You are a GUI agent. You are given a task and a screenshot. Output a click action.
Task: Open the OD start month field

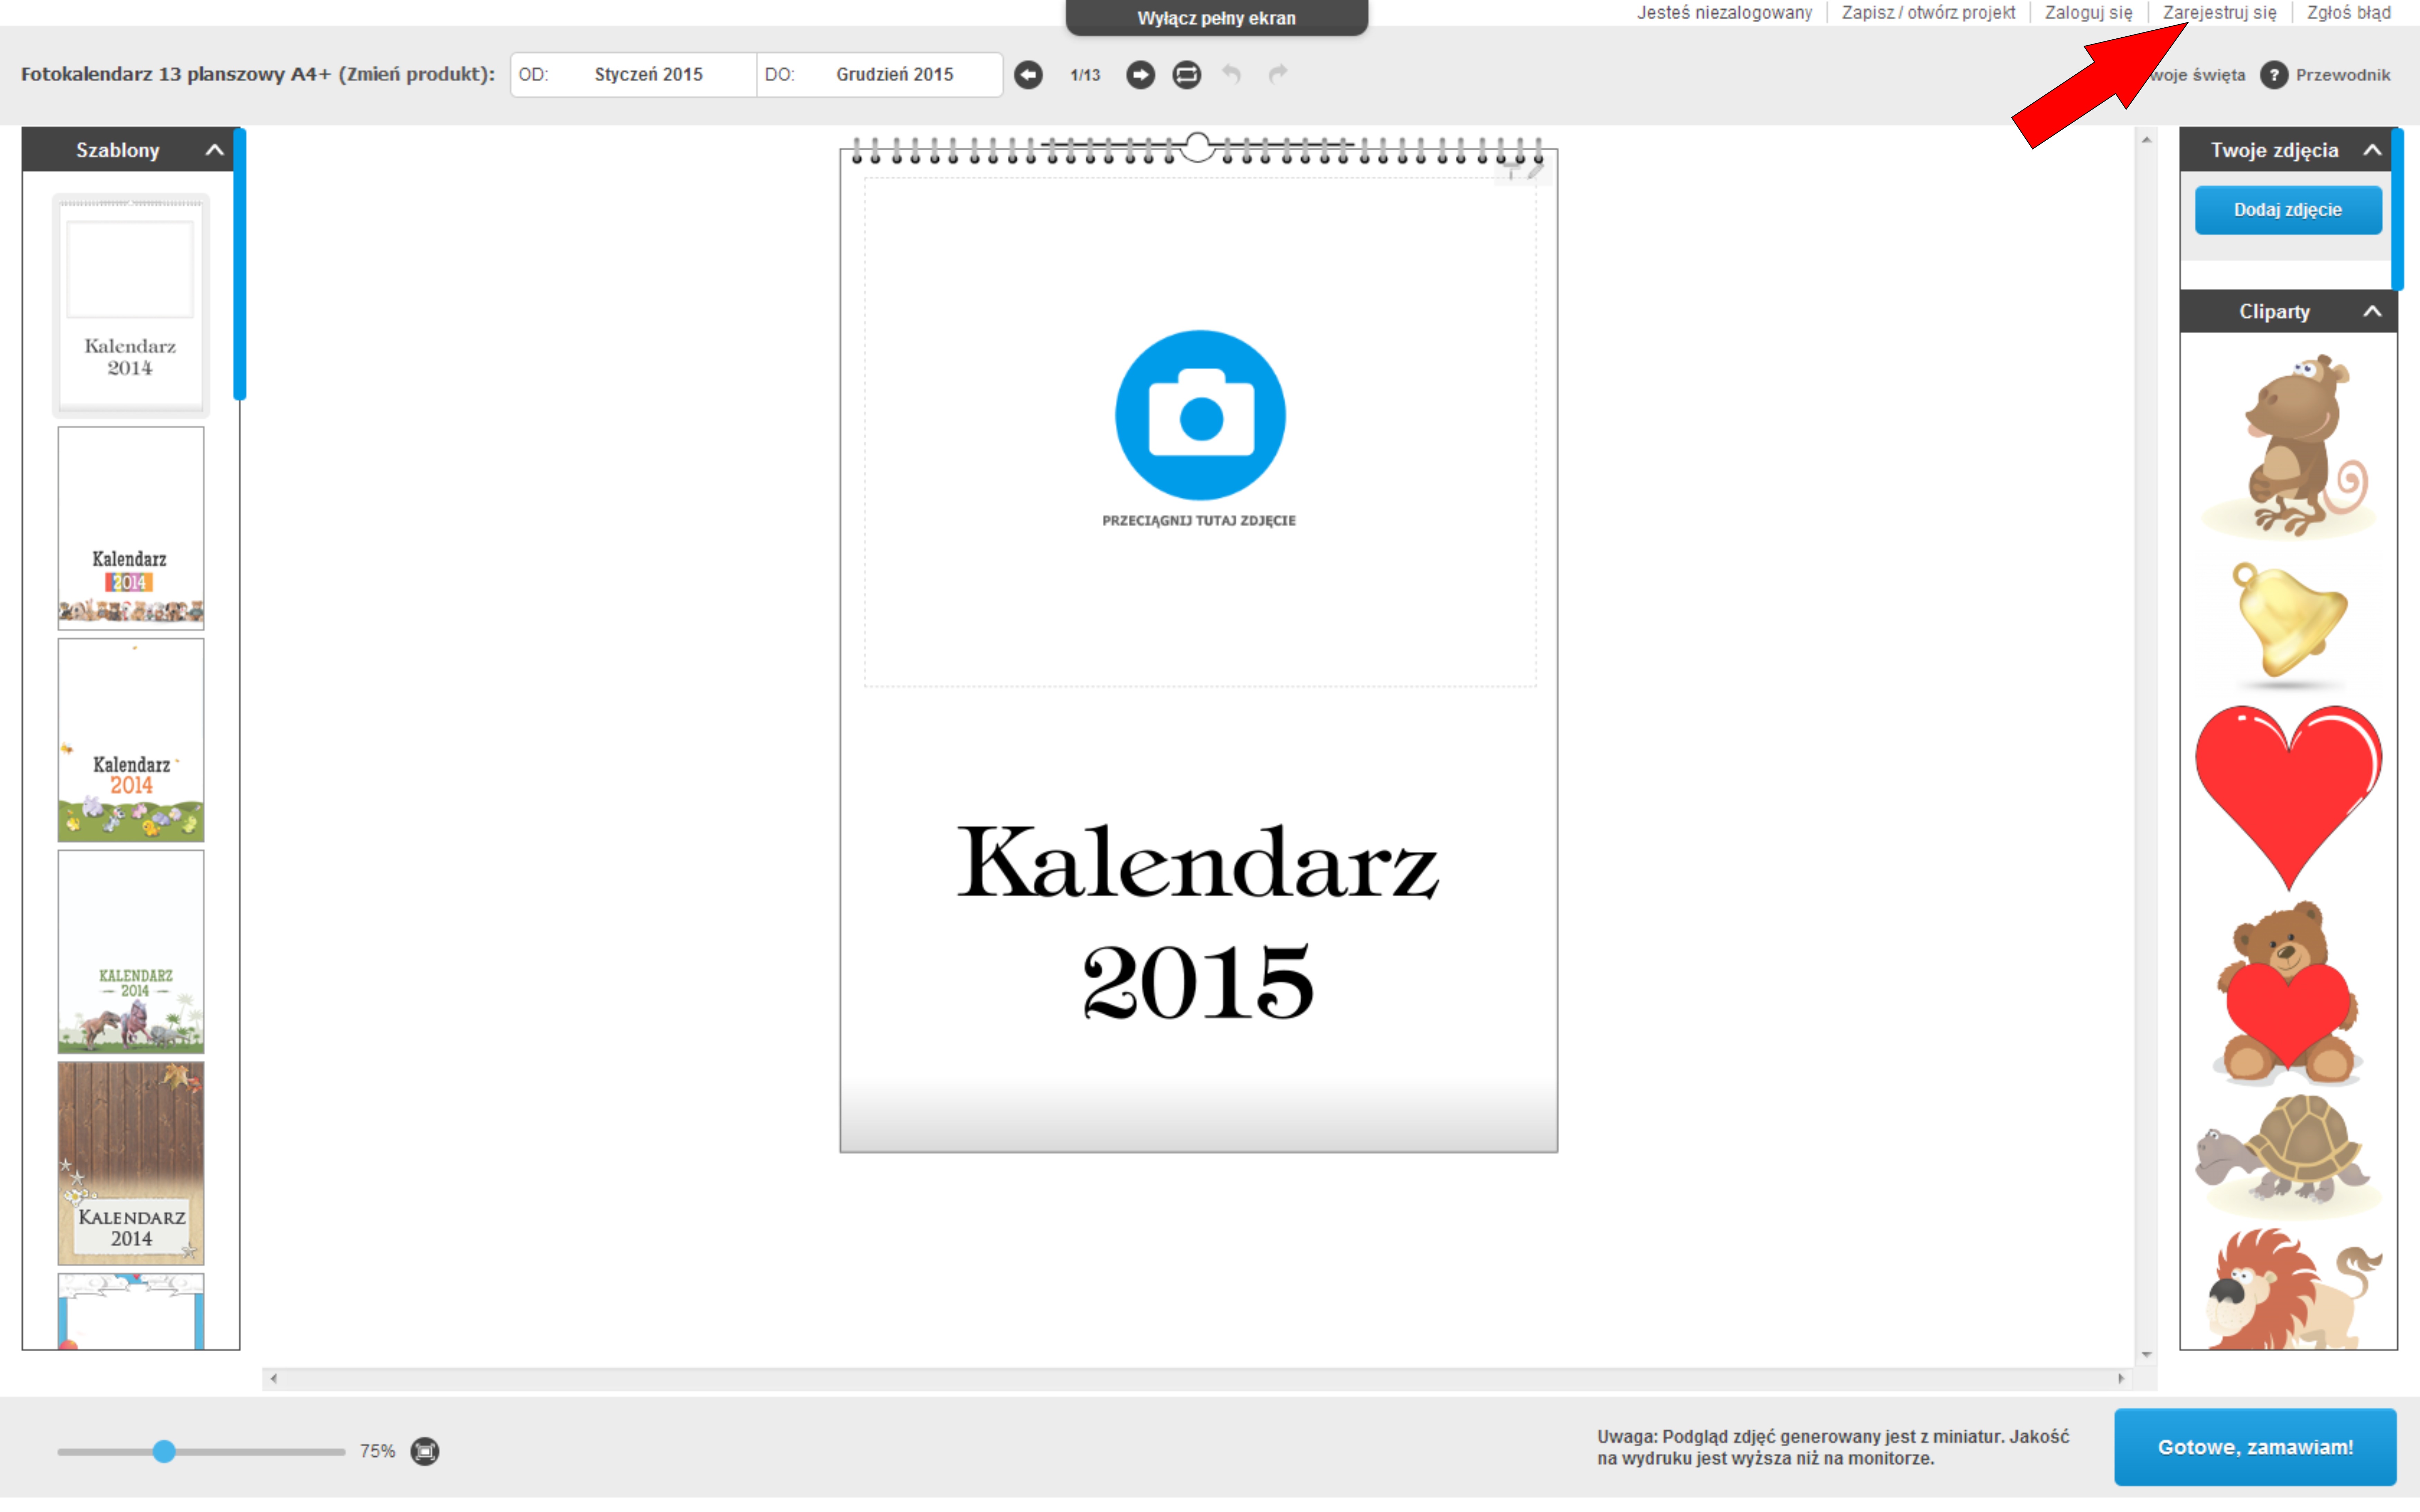pos(634,75)
